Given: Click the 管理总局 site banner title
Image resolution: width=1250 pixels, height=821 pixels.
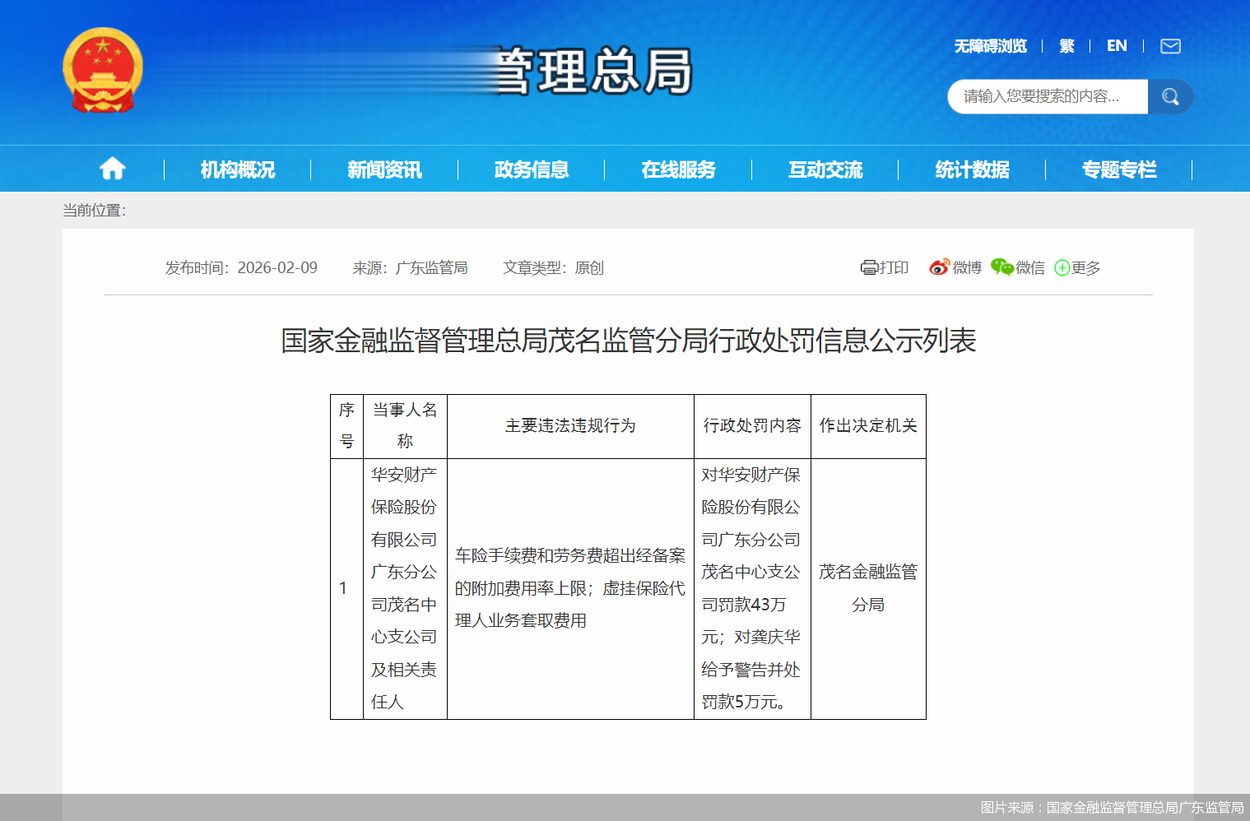Looking at the screenshot, I should pos(594,71).
